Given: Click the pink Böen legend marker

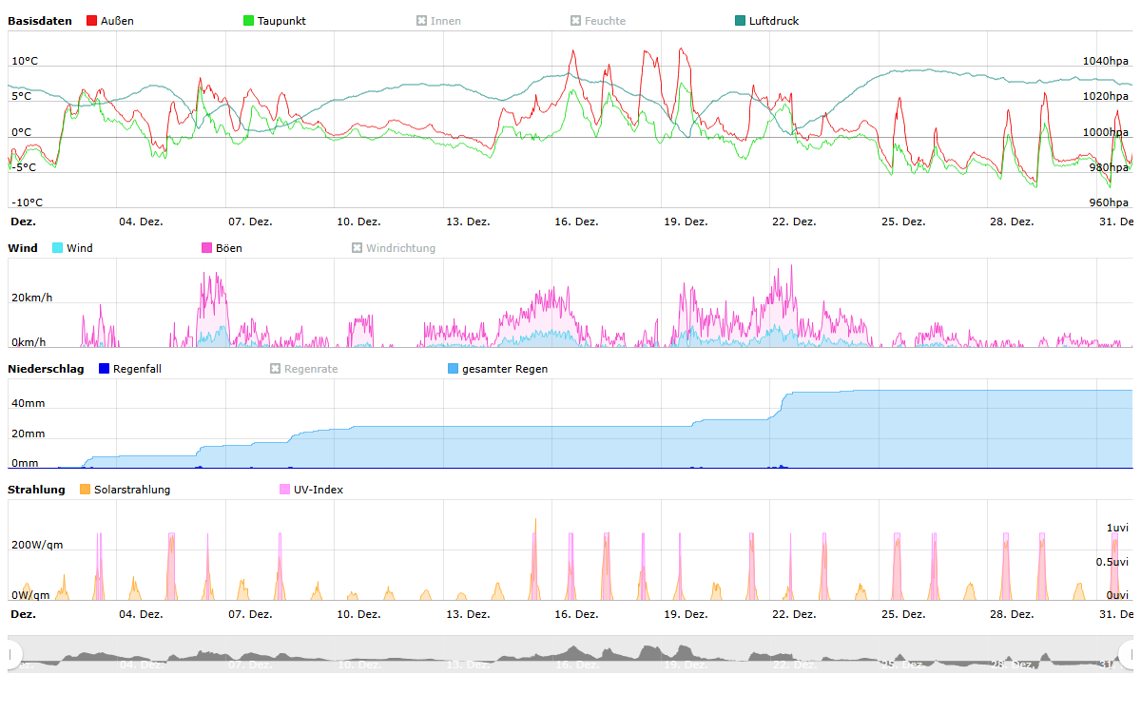Looking at the screenshot, I should pos(207,248).
